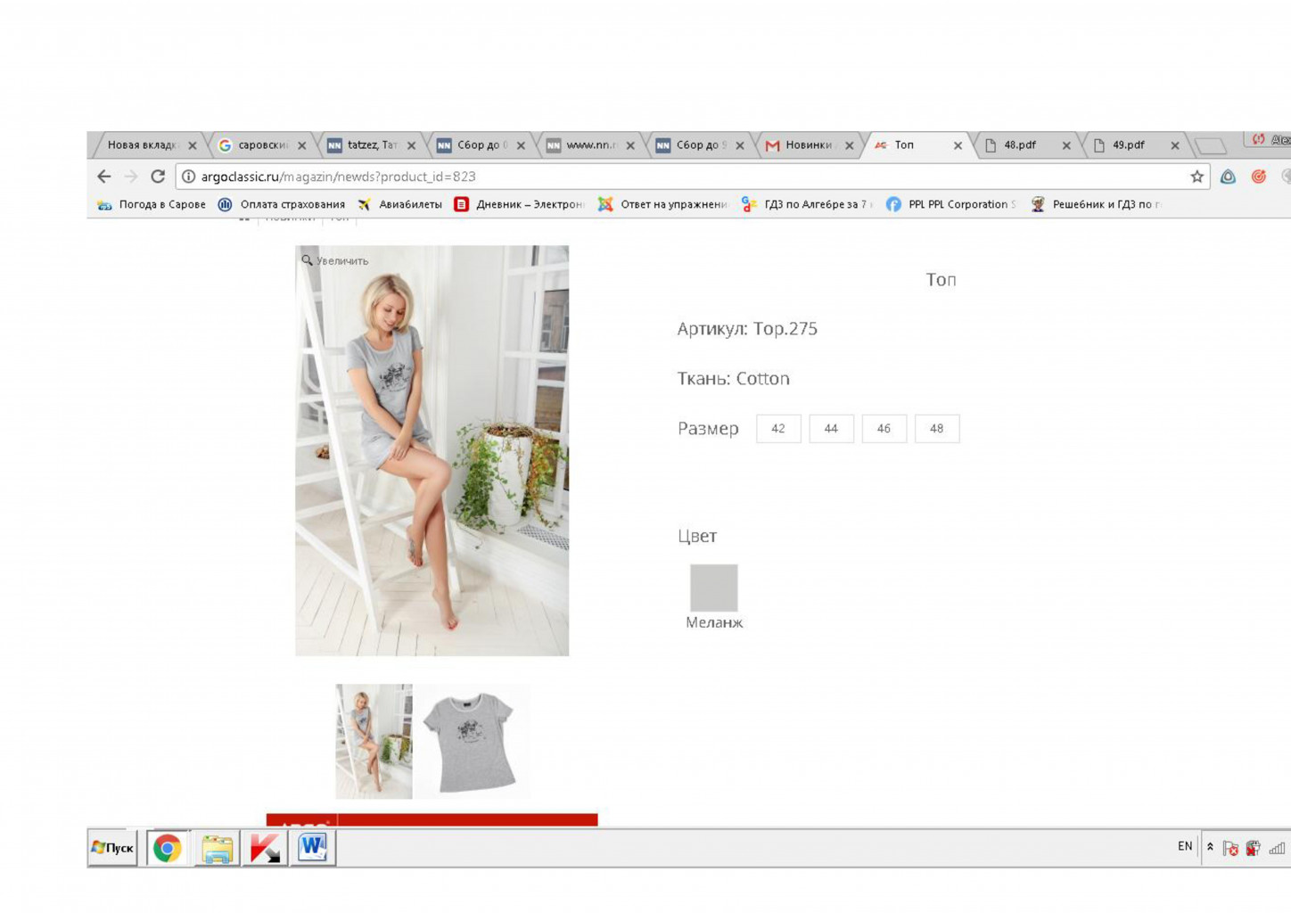Open the Решебник и ГДЗ bookmark
The image size is (1291, 913).
(x=1096, y=204)
